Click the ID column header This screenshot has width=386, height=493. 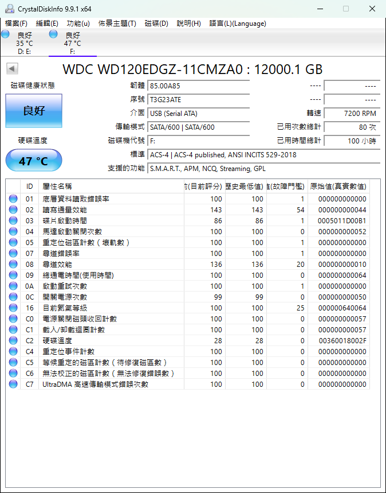point(30,187)
